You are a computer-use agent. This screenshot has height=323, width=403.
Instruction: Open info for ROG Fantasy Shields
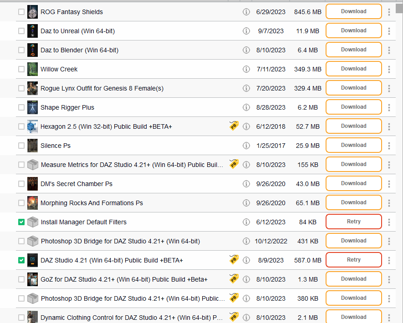coord(246,12)
